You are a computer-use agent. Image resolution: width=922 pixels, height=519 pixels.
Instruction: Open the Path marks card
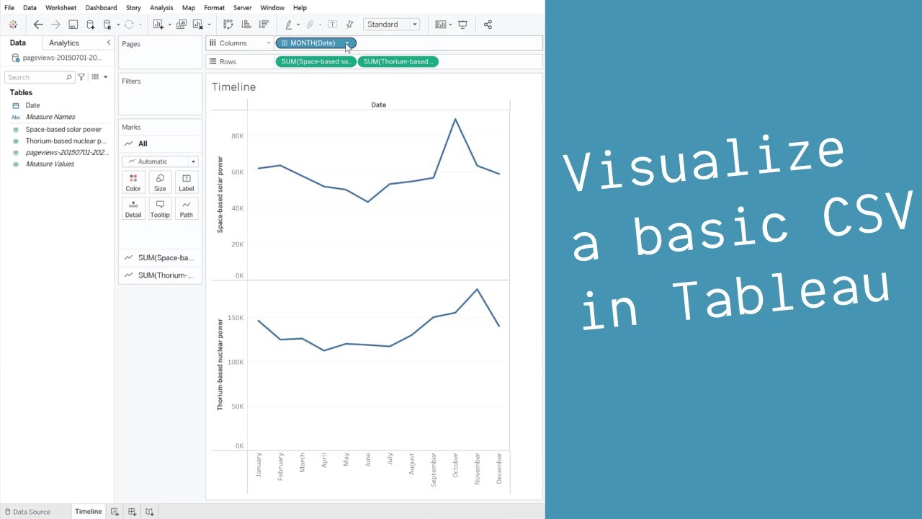187,209
